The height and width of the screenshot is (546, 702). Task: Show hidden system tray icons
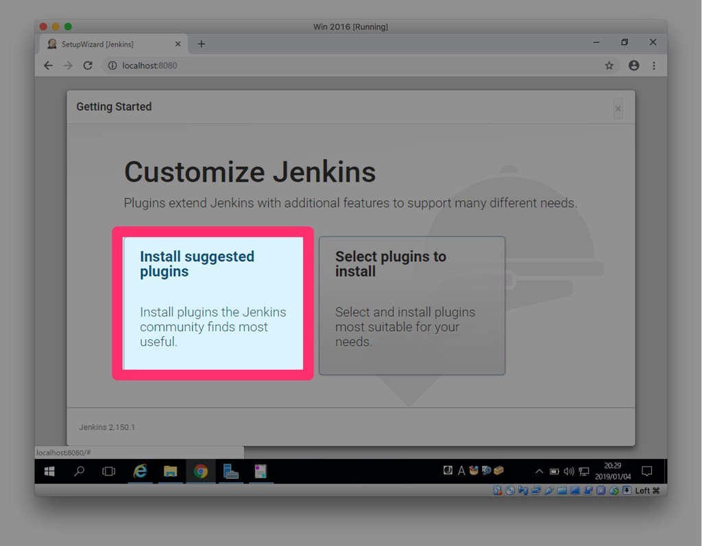coord(540,471)
